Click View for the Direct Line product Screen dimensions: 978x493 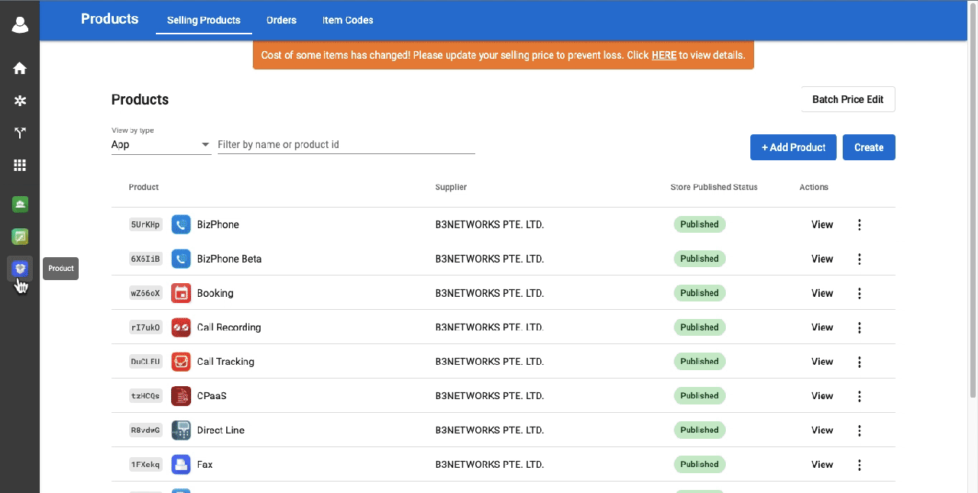click(822, 430)
